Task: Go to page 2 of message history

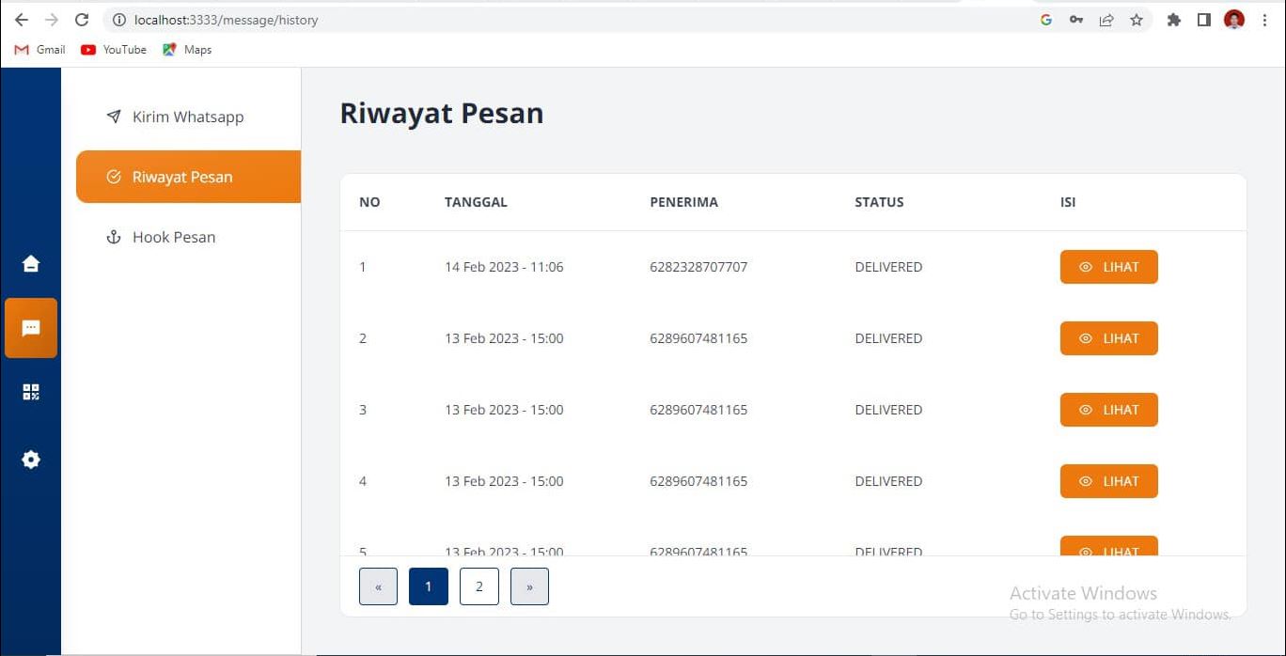Action: (479, 586)
